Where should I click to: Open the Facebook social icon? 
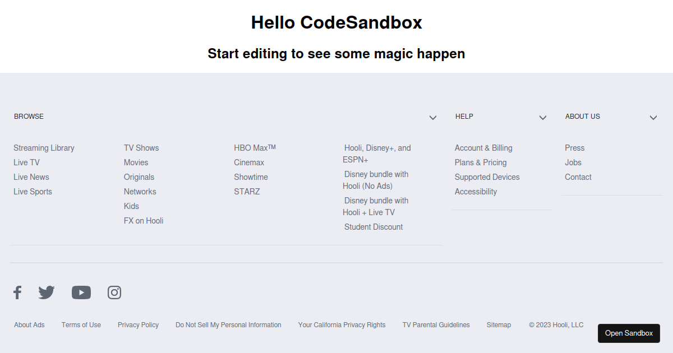point(17,292)
